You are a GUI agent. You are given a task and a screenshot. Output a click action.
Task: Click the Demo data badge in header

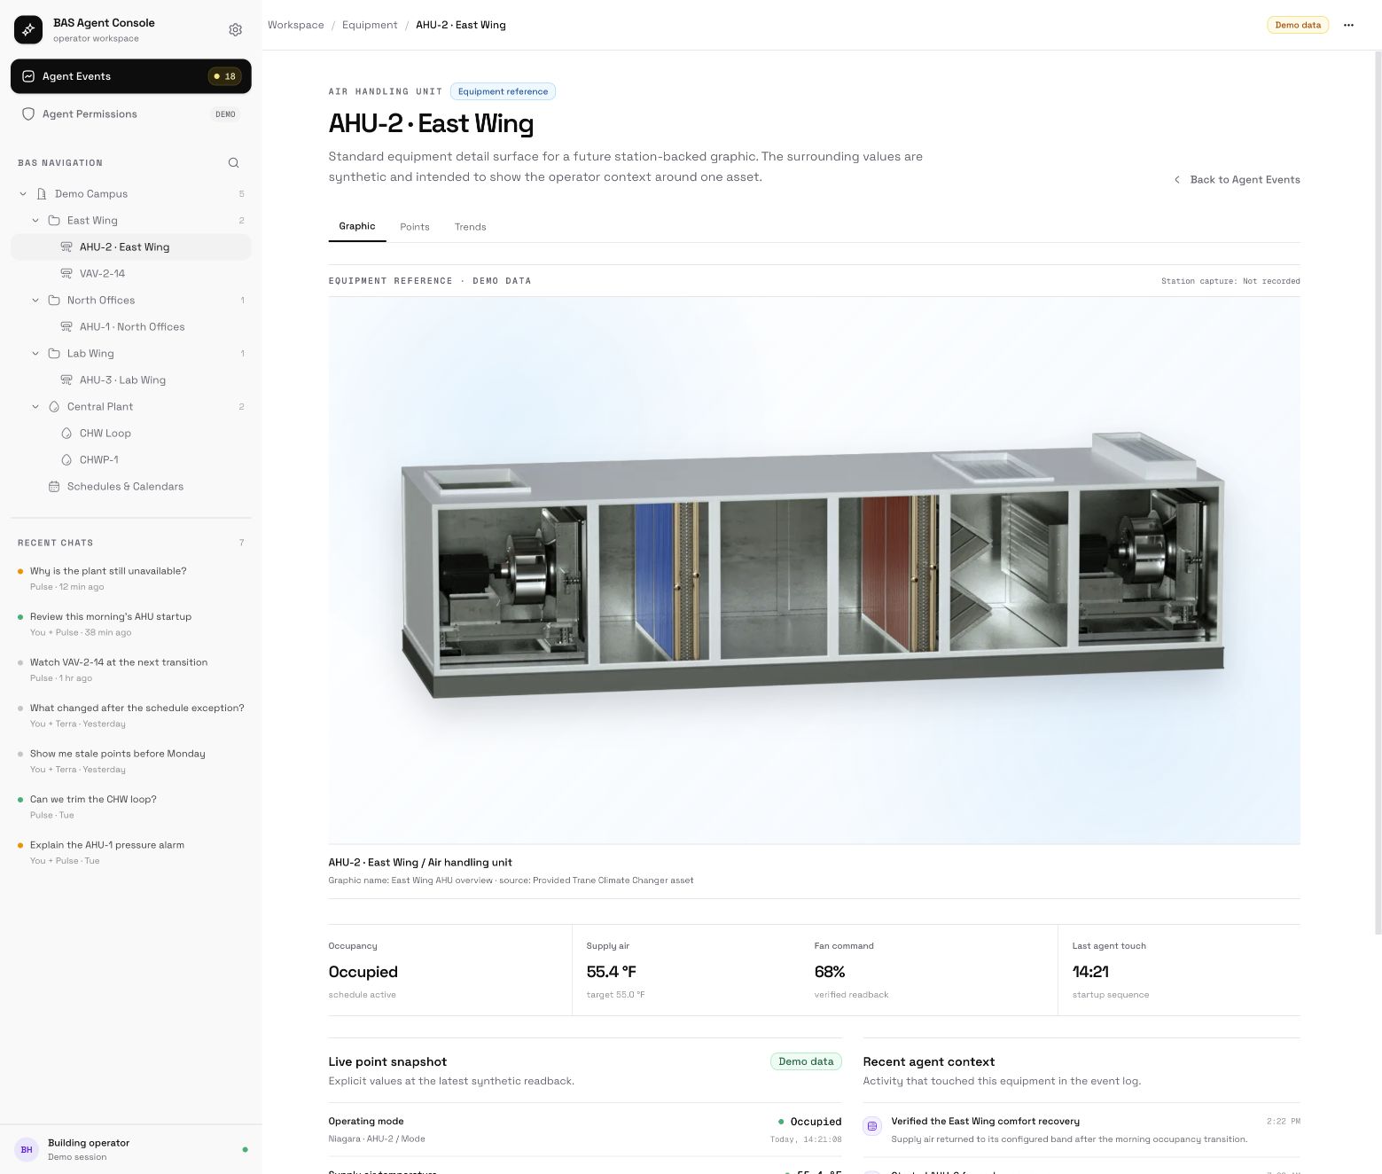click(x=1298, y=26)
